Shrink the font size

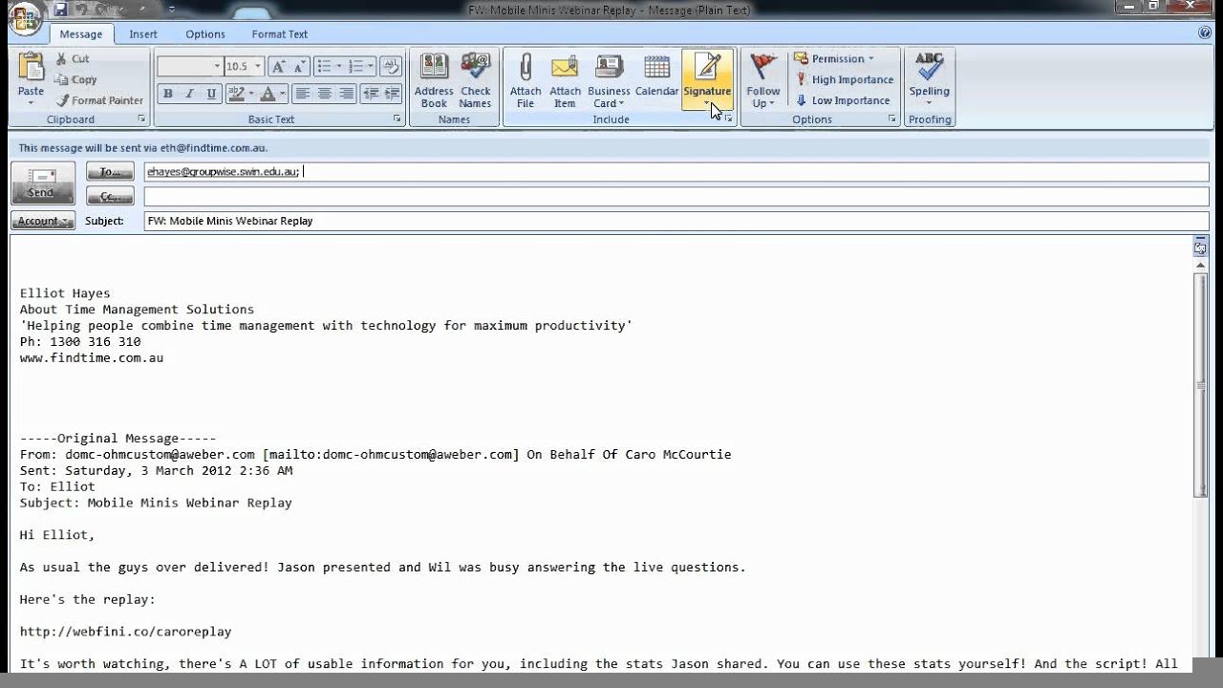click(x=300, y=67)
